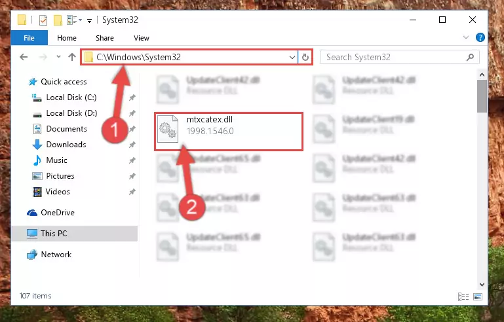Viewport: 504px width, 322px height.
Task: Open Local Disk (D:) in sidebar
Action: [71, 113]
